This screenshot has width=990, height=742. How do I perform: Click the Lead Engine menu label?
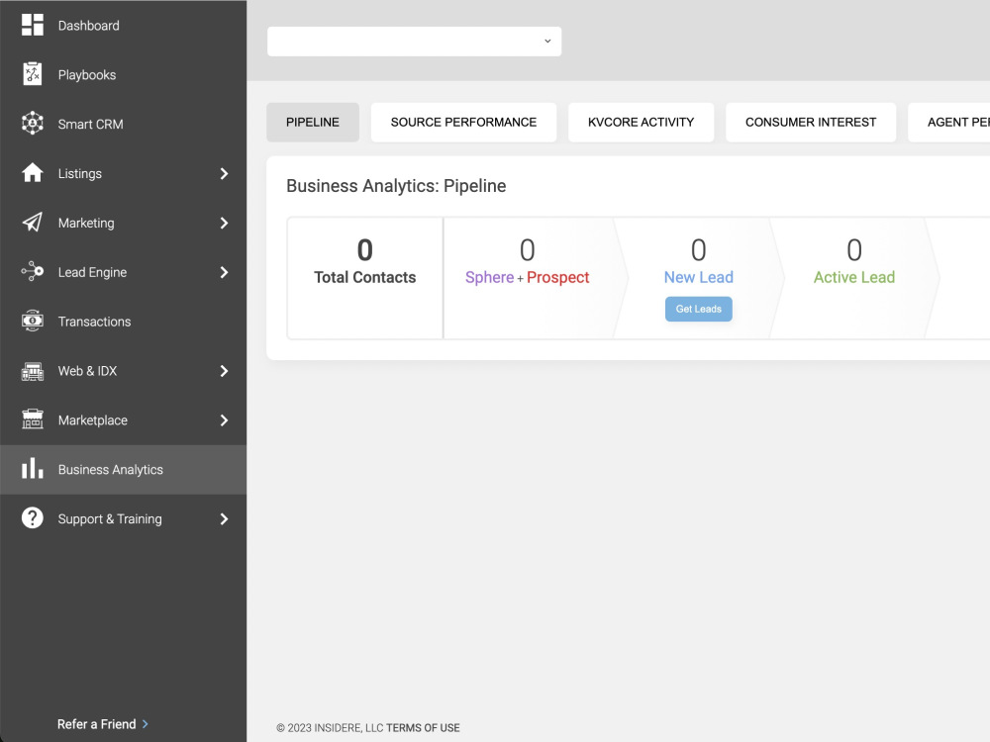[92, 272]
